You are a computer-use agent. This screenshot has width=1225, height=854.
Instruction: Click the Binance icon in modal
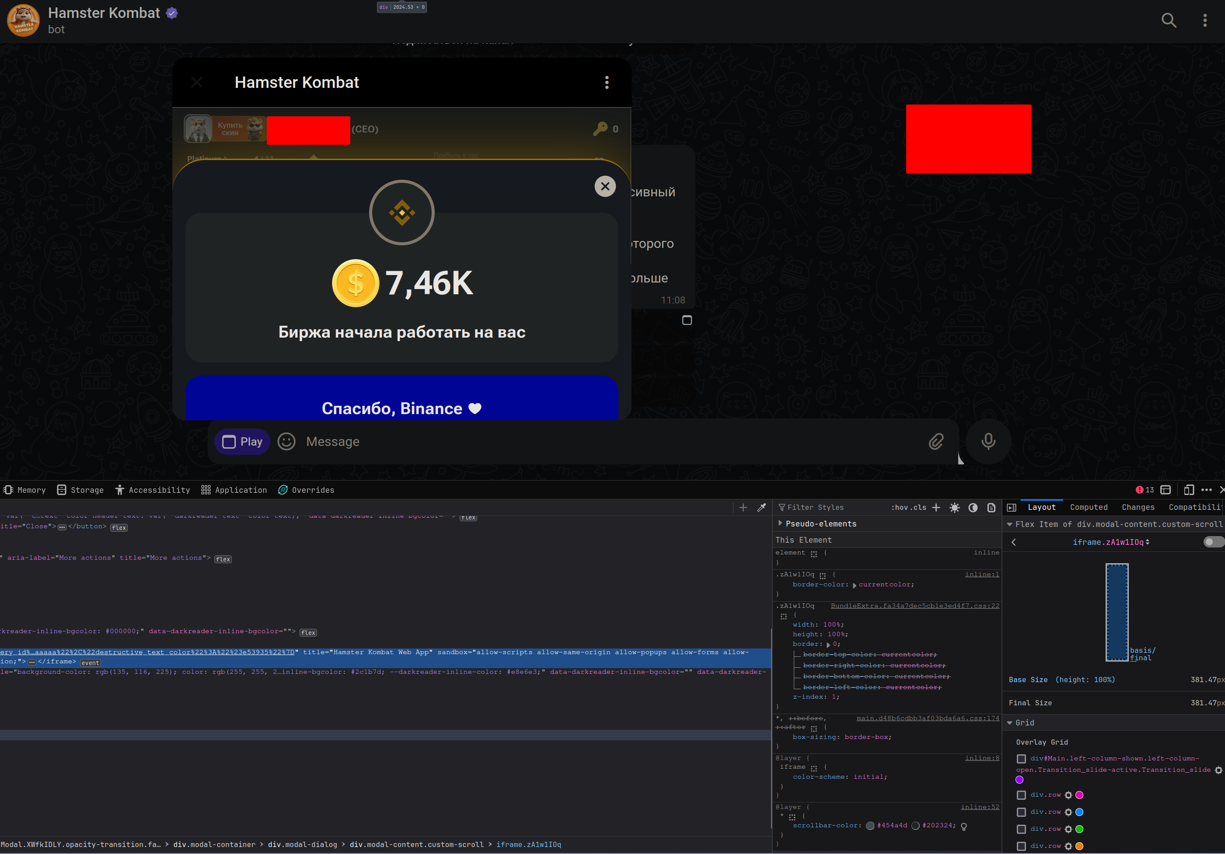point(402,212)
